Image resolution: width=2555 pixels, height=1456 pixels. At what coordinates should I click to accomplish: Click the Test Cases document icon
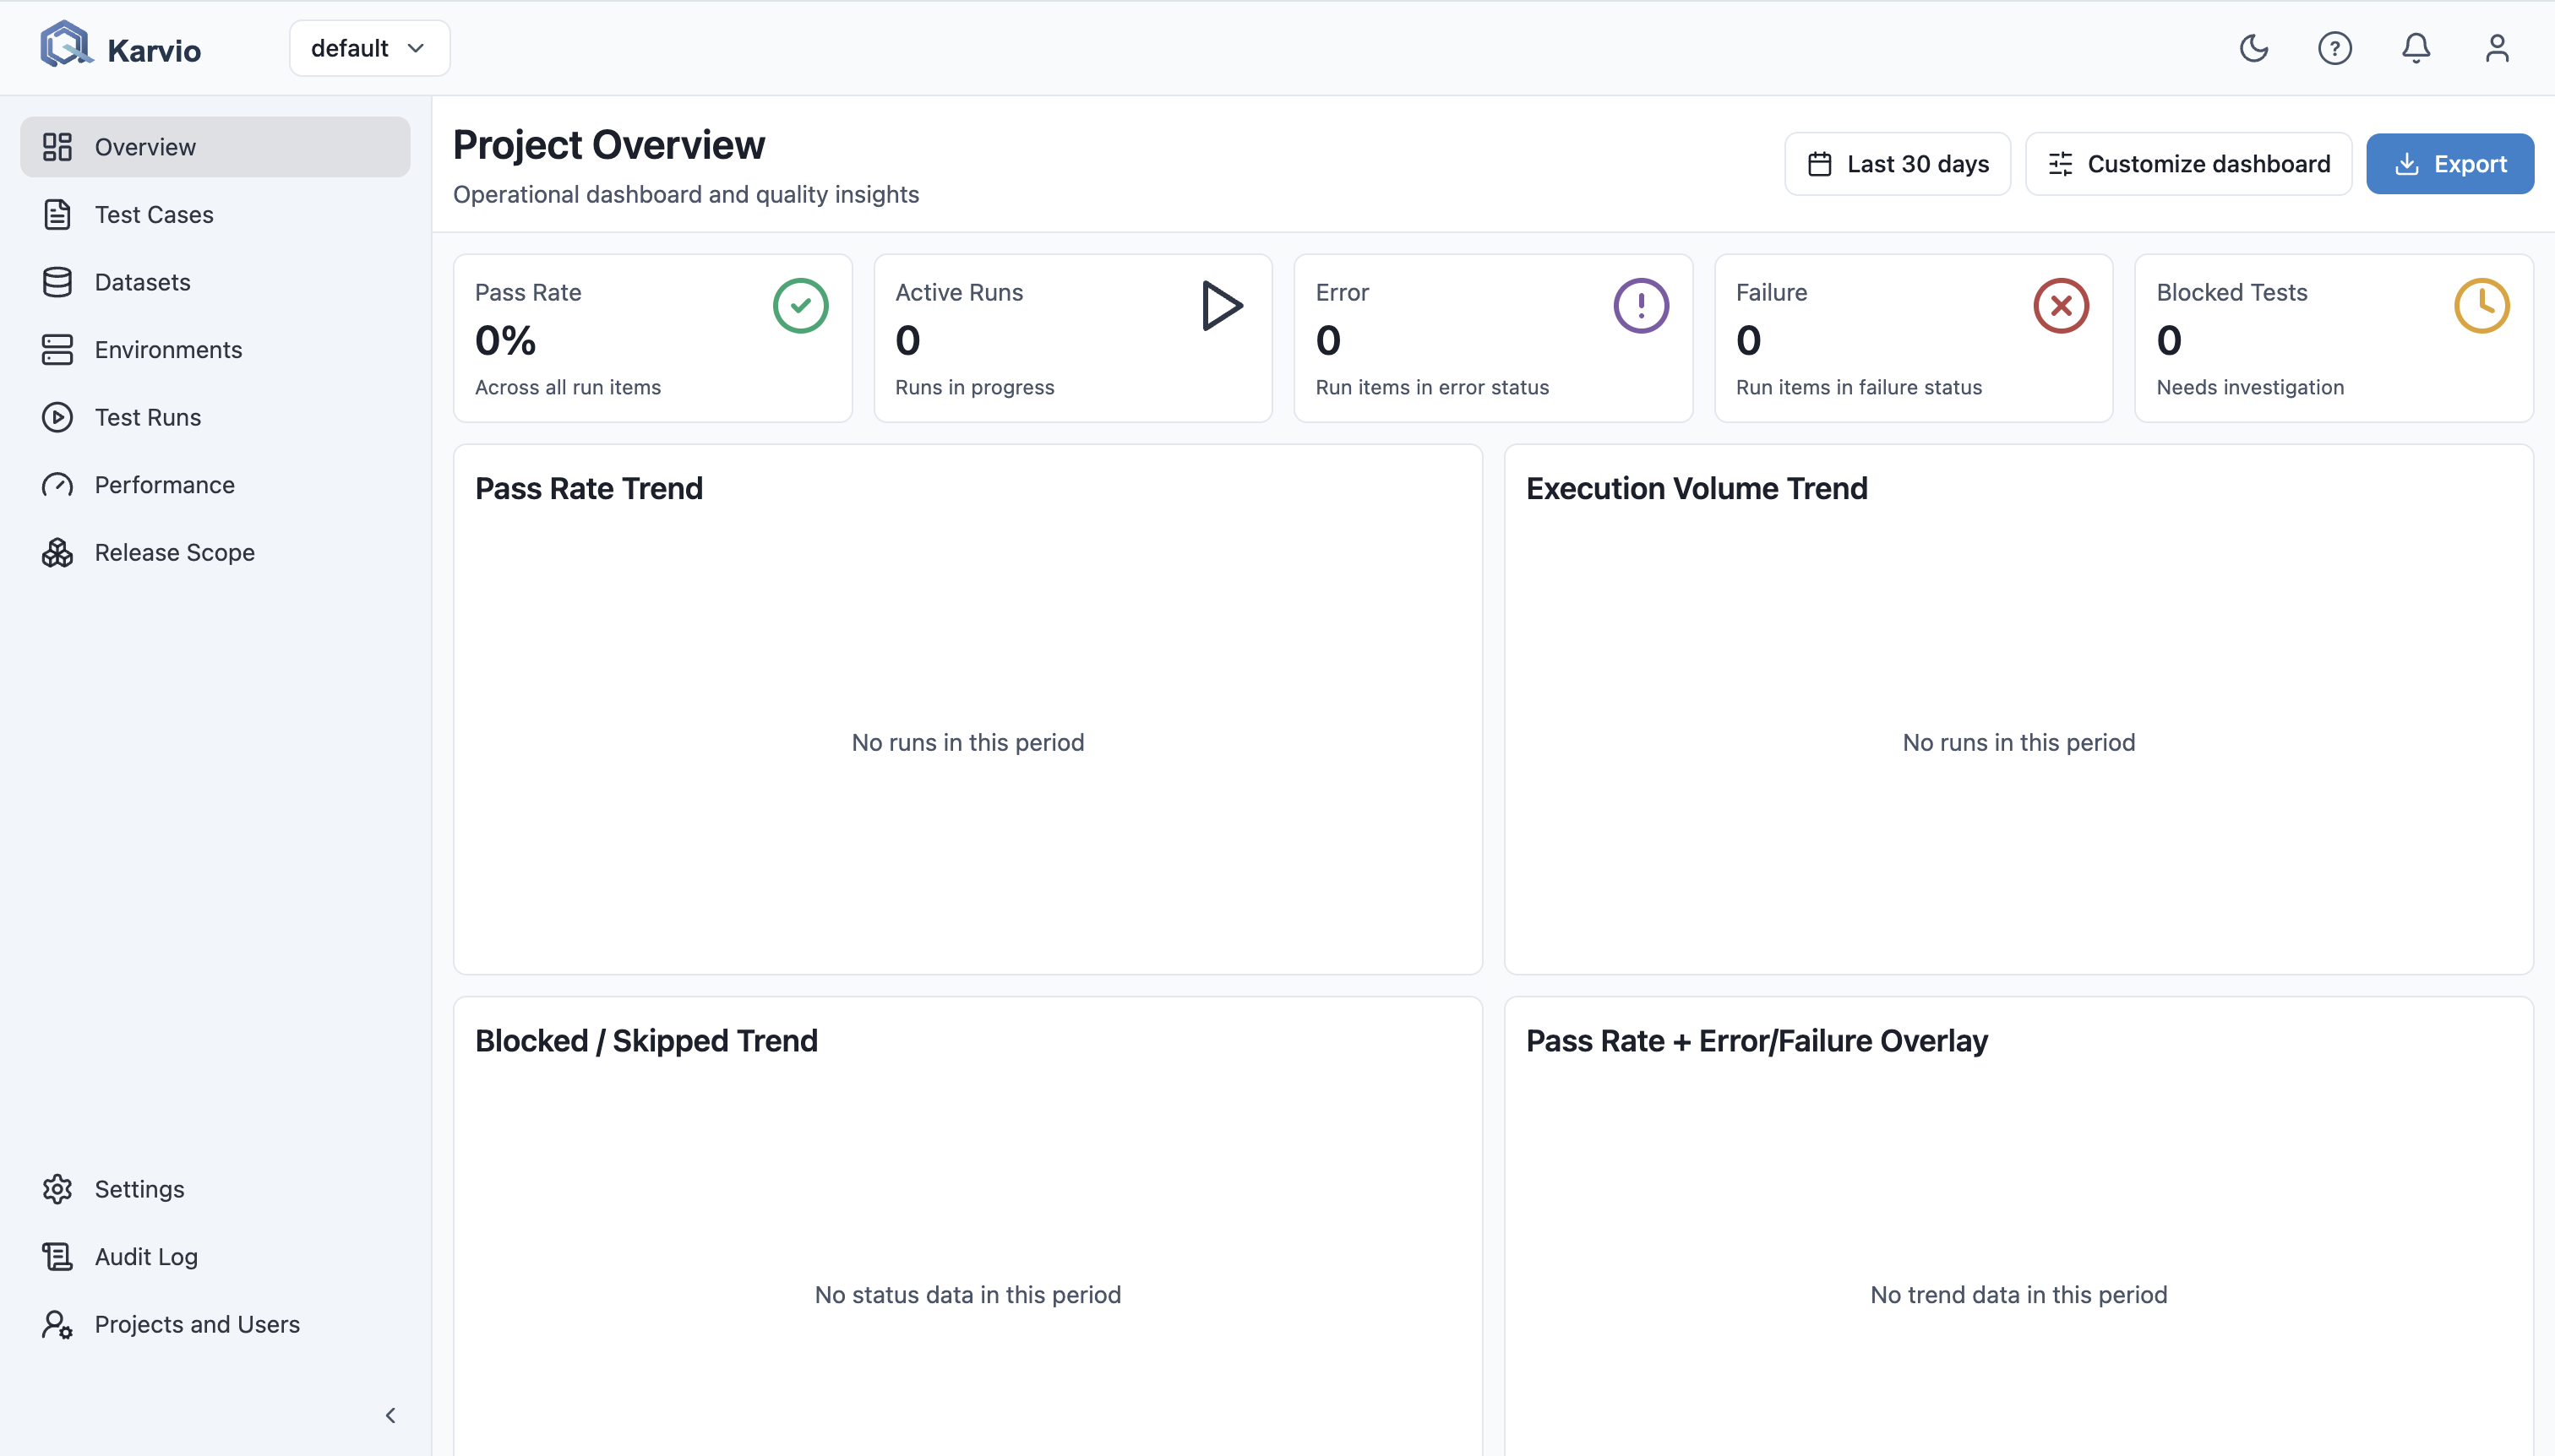(x=57, y=214)
